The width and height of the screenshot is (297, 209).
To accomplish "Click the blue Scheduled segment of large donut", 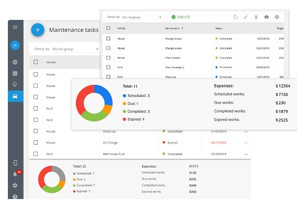I will [105, 94].
